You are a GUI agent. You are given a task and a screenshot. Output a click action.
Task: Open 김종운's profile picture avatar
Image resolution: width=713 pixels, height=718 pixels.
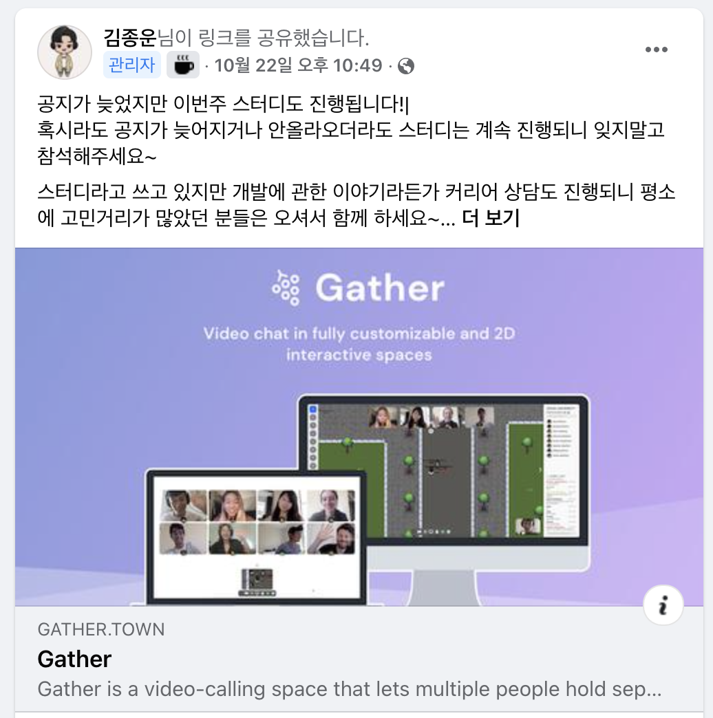(65, 52)
